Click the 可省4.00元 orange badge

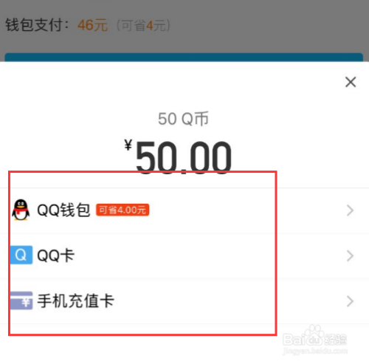pos(123,210)
